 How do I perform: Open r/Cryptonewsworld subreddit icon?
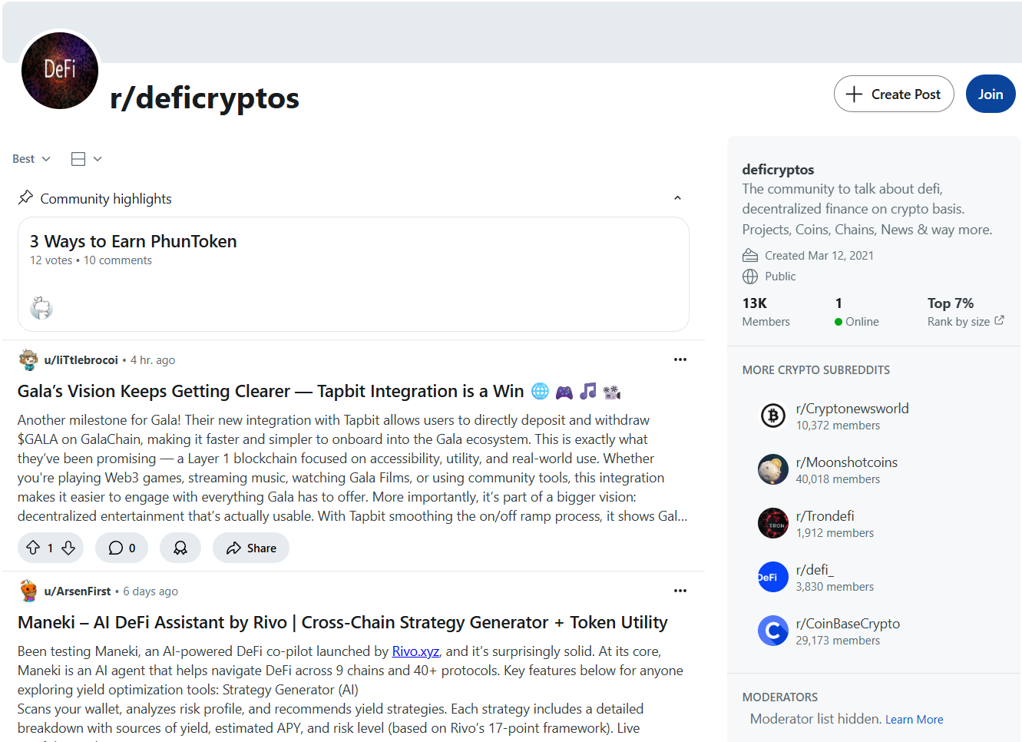(773, 416)
